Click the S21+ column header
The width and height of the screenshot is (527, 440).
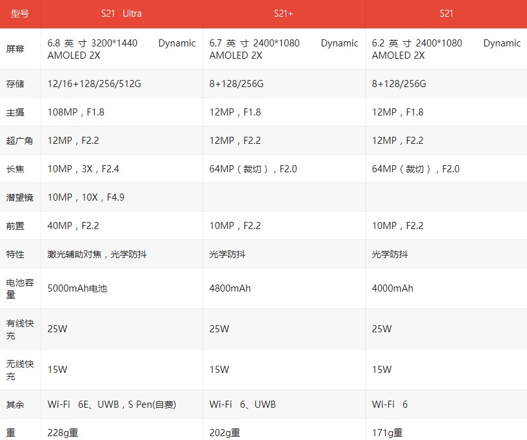pos(284,14)
